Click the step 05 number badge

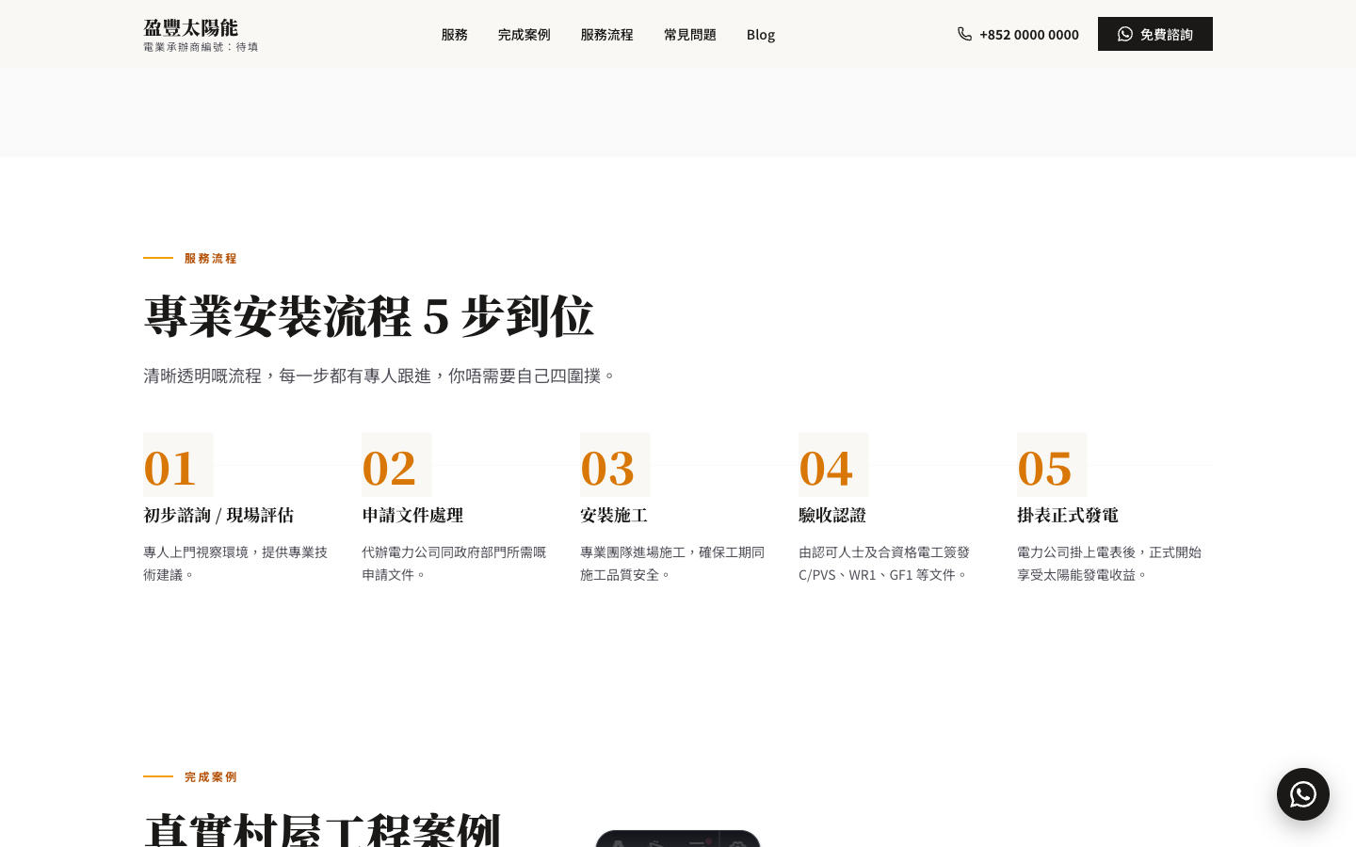click(x=1052, y=465)
